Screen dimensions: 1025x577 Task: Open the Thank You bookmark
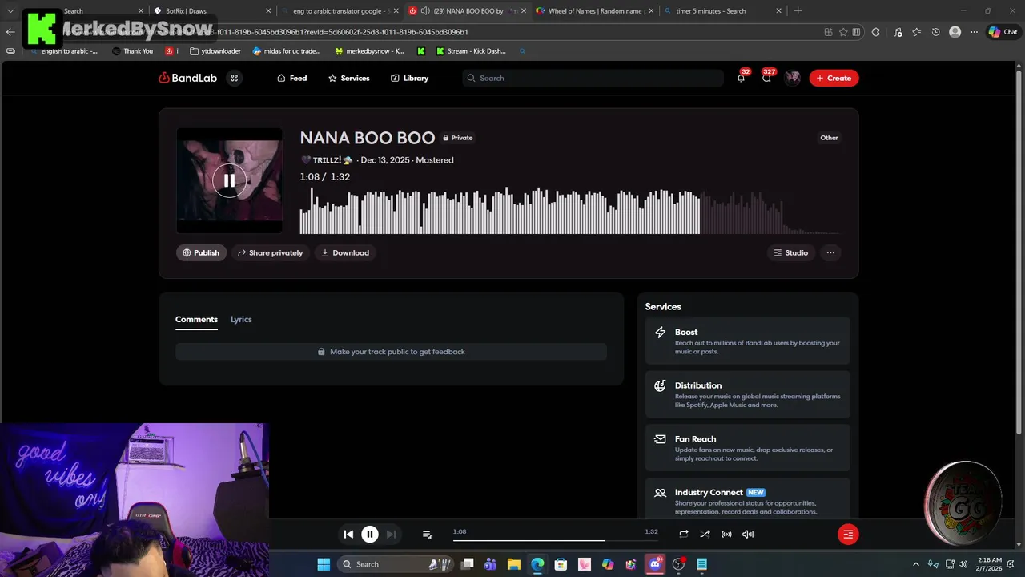point(132,51)
